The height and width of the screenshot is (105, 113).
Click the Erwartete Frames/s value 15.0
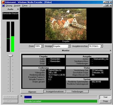pos(50,77)
